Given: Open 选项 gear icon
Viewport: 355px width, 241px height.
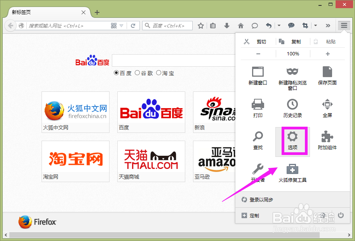Looking at the screenshot, I should pyautogui.click(x=292, y=136).
